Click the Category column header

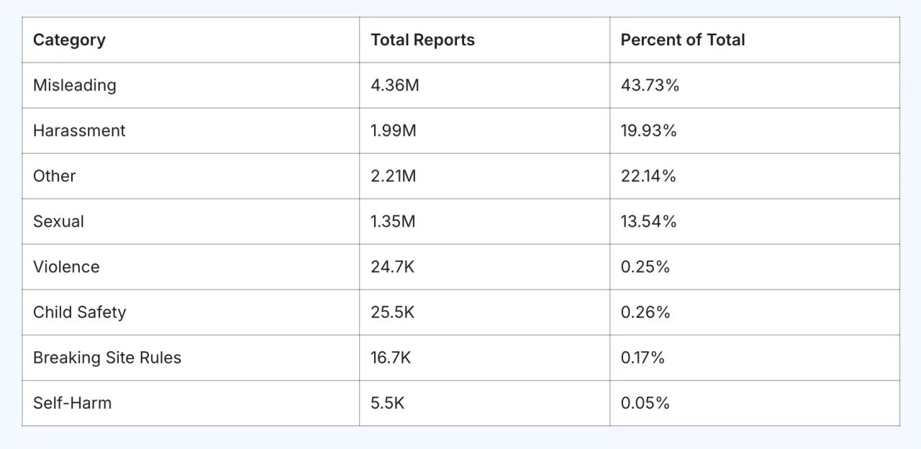tap(69, 40)
